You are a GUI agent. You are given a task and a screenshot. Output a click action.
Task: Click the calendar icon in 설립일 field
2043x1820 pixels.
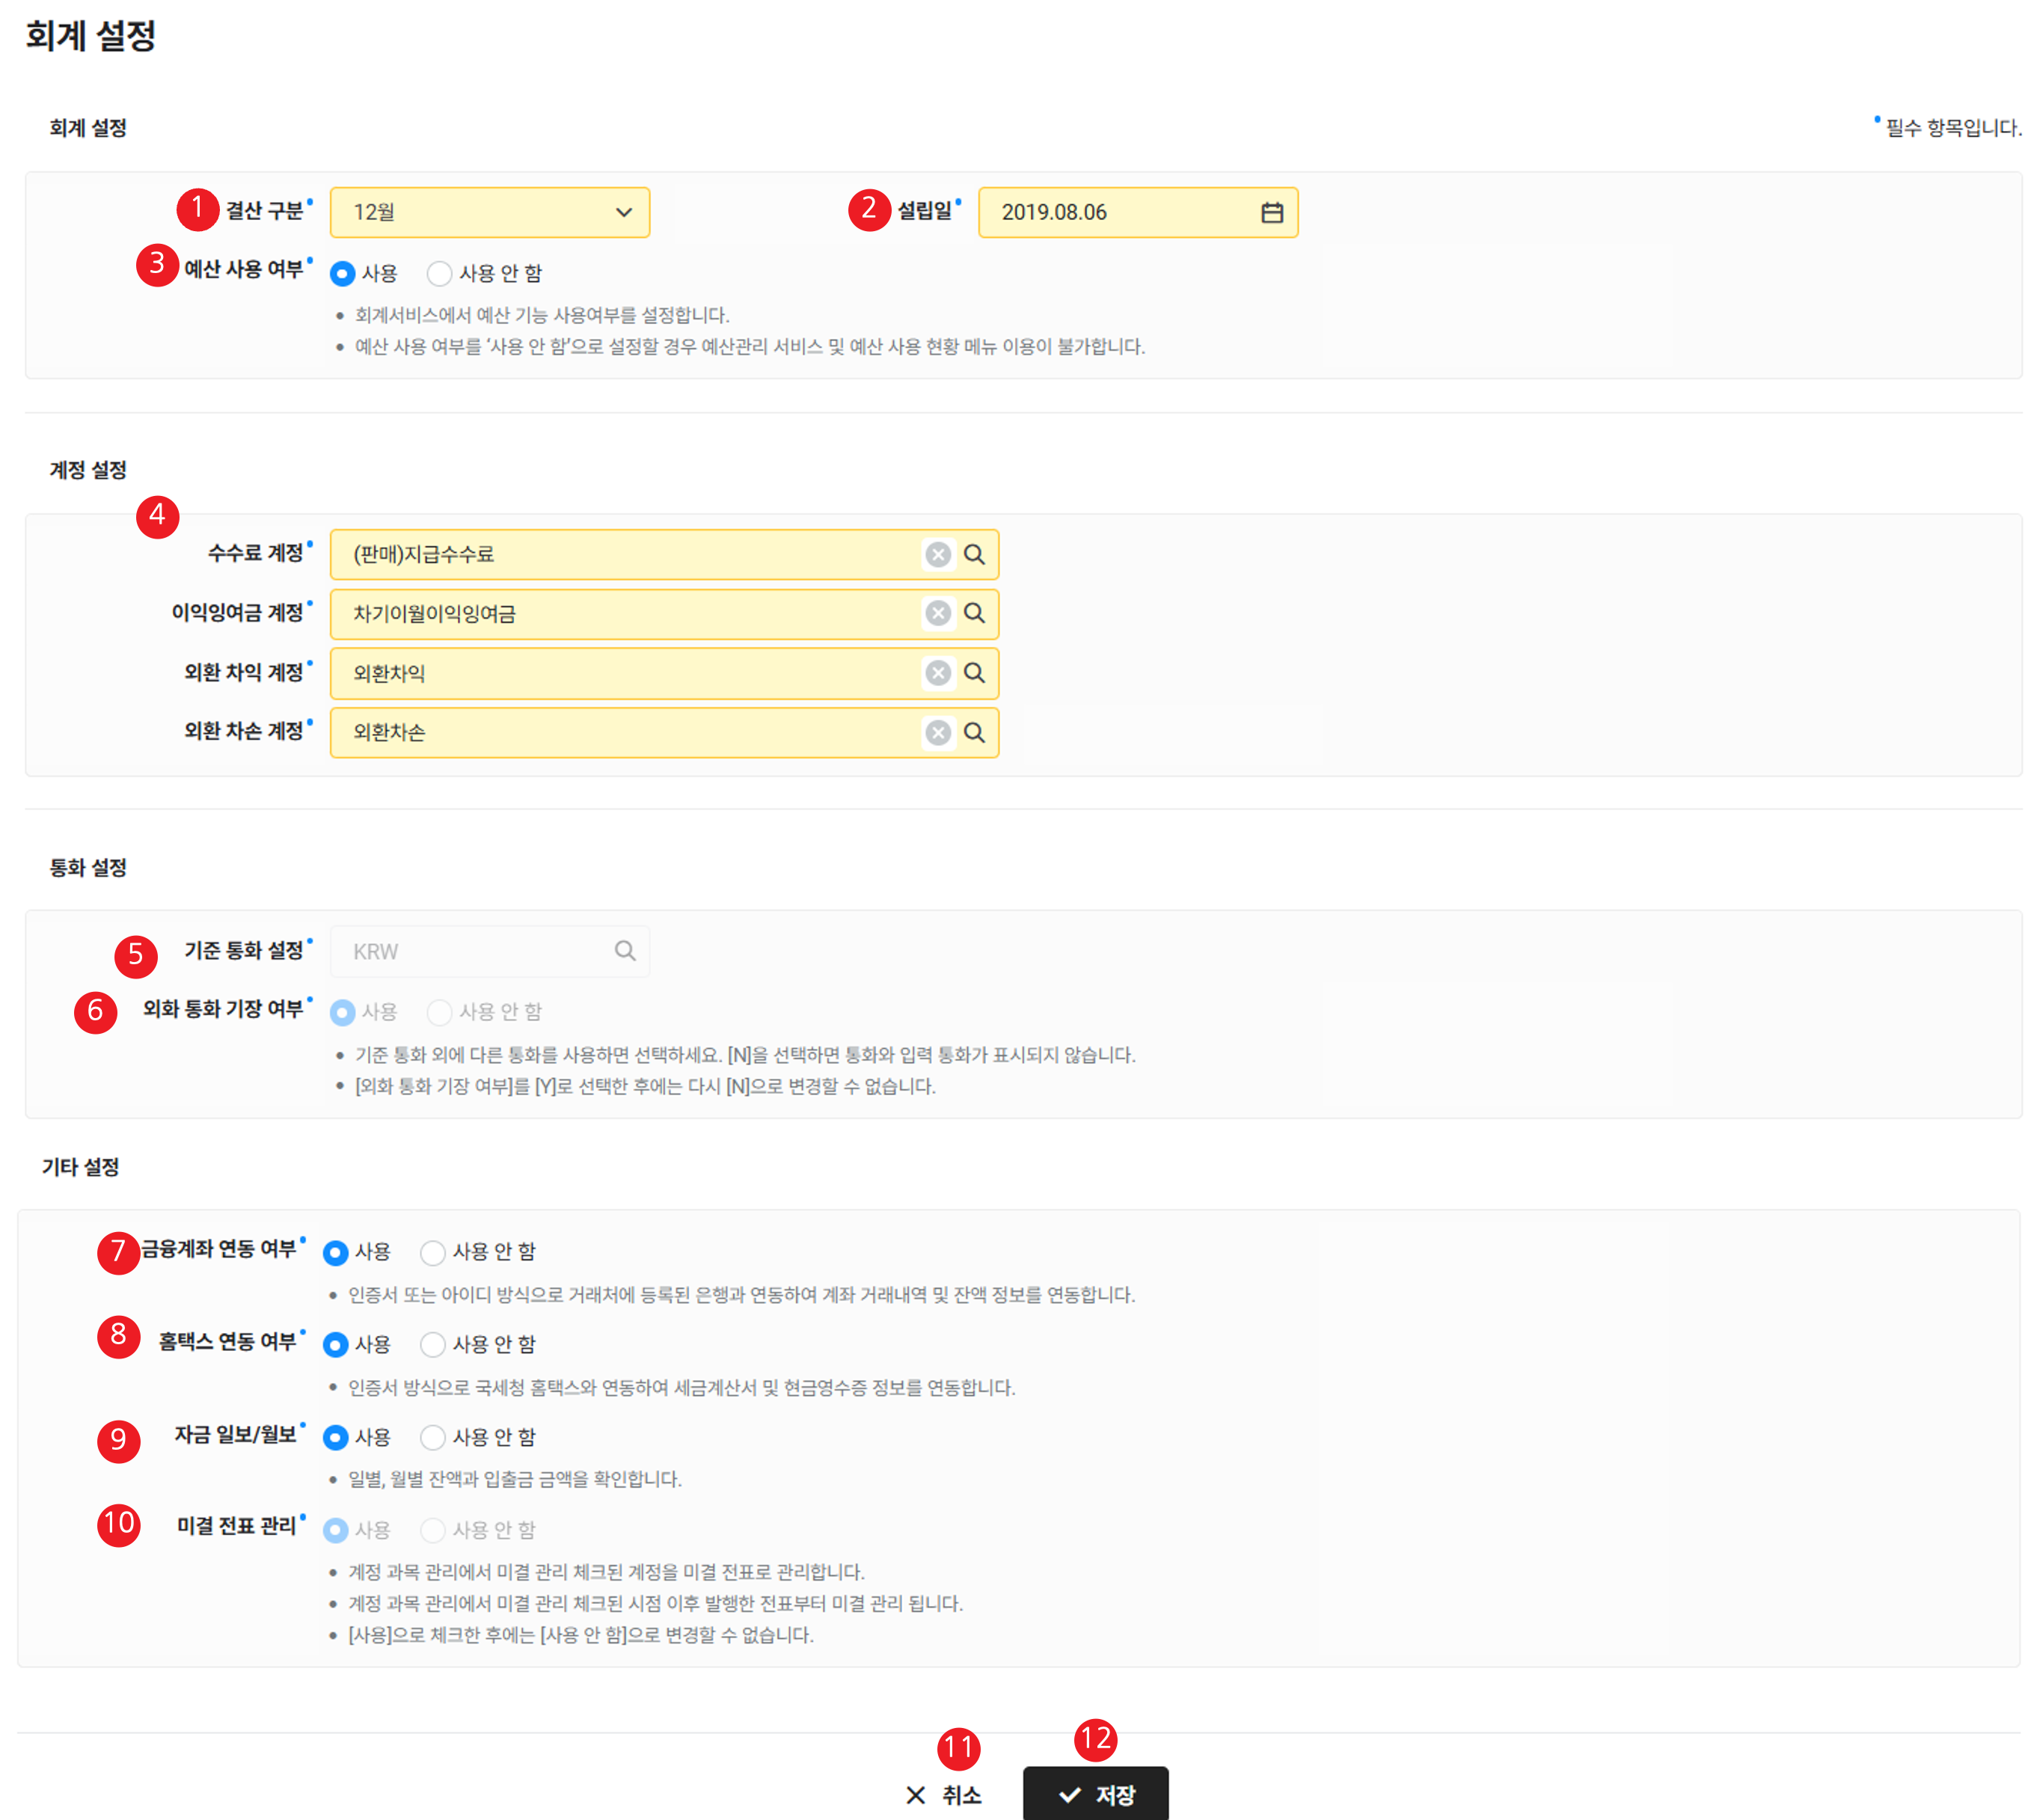1271,212
